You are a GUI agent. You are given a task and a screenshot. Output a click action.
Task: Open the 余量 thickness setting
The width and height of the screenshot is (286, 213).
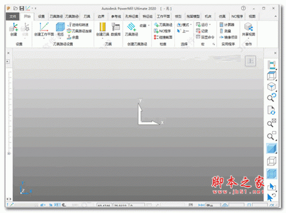(x=73, y=37)
